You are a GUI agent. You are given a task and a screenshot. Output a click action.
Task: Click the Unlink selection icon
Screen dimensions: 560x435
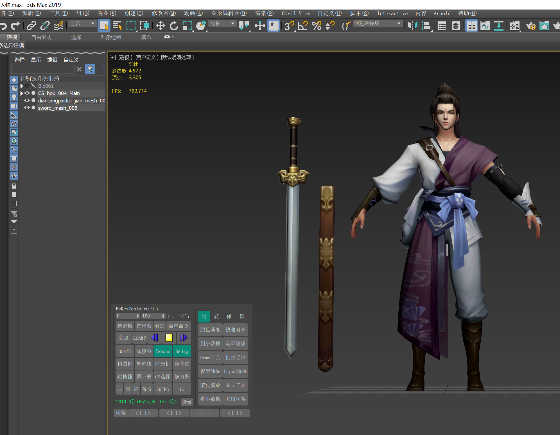(x=45, y=26)
